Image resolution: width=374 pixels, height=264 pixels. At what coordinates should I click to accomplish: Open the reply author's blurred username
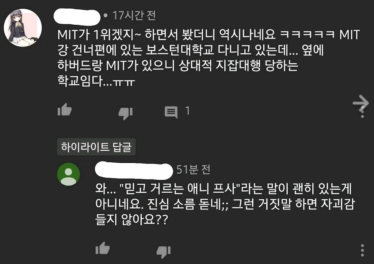134,171
